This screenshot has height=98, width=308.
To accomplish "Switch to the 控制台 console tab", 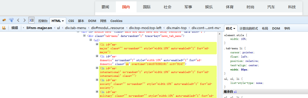I will [43, 21].
